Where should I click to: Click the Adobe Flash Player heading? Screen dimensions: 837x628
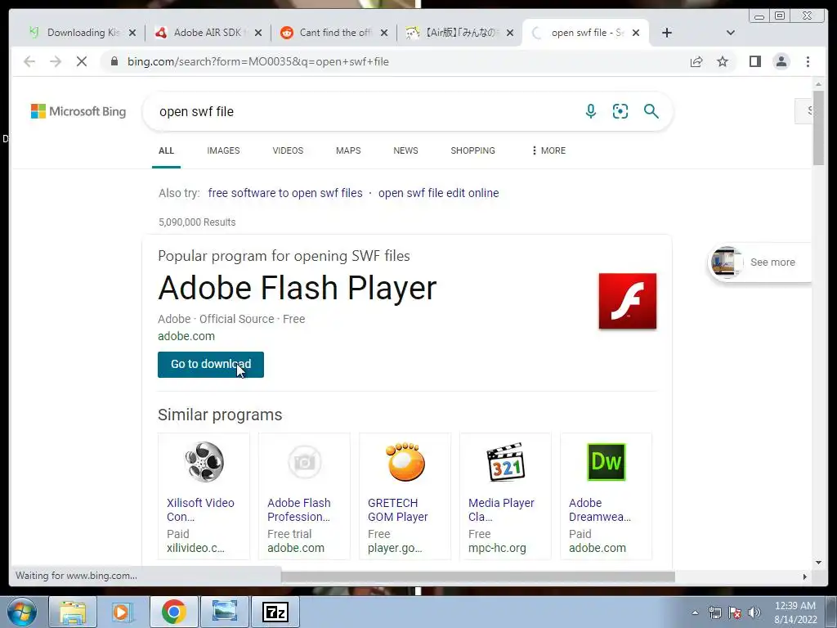298,288
